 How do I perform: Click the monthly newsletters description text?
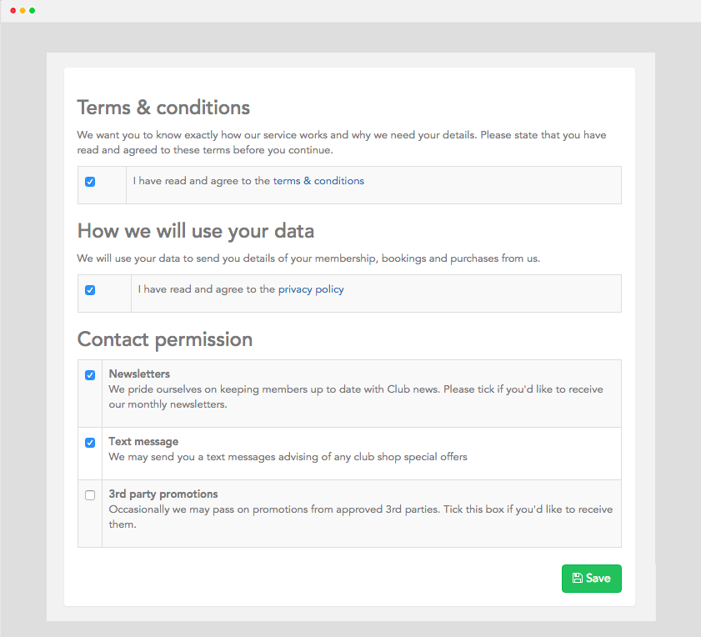355,397
